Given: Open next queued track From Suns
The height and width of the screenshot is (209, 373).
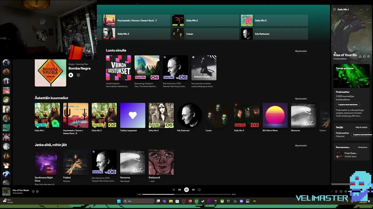Looking at the screenshot, I should click(351, 155).
